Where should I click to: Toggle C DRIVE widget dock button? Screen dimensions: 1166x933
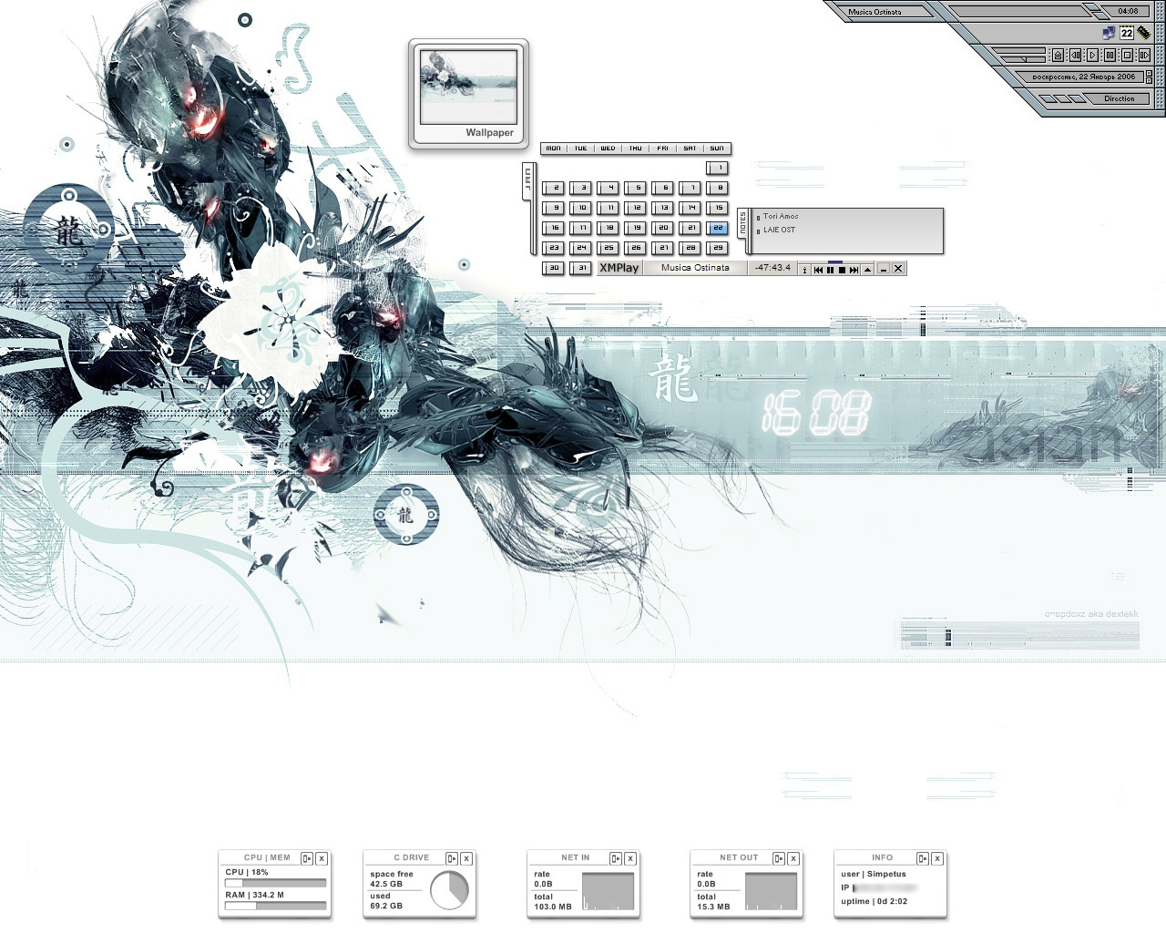click(452, 858)
